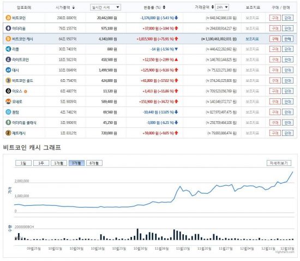Click the 비트코인 캐시 그래프 heading
Viewport: 300px width, 261px height.
click(32, 147)
